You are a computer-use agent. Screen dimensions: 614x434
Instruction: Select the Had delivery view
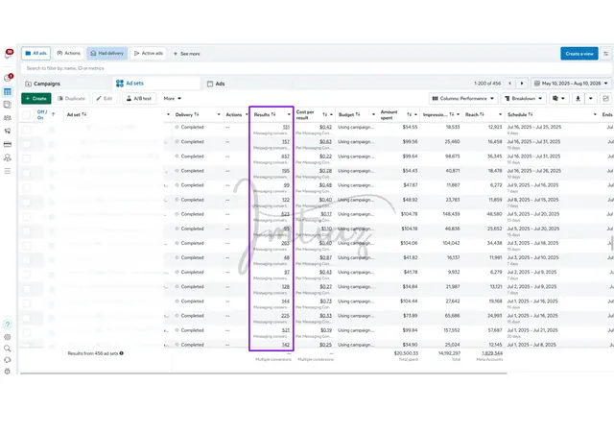[106, 54]
